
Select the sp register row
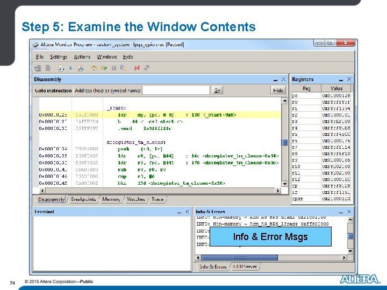pos(321,186)
